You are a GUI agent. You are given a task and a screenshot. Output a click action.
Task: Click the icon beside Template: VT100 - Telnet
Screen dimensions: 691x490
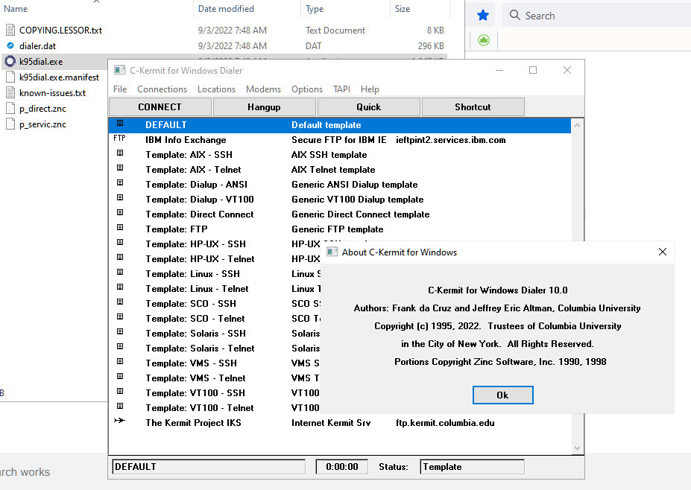point(120,406)
